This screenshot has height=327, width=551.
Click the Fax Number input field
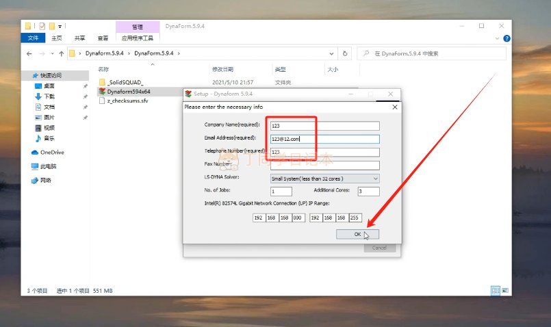[324, 166]
